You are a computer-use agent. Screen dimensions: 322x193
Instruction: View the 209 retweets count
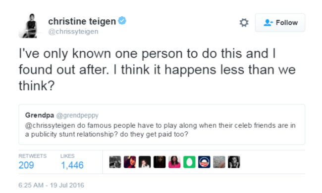[26, 165]
